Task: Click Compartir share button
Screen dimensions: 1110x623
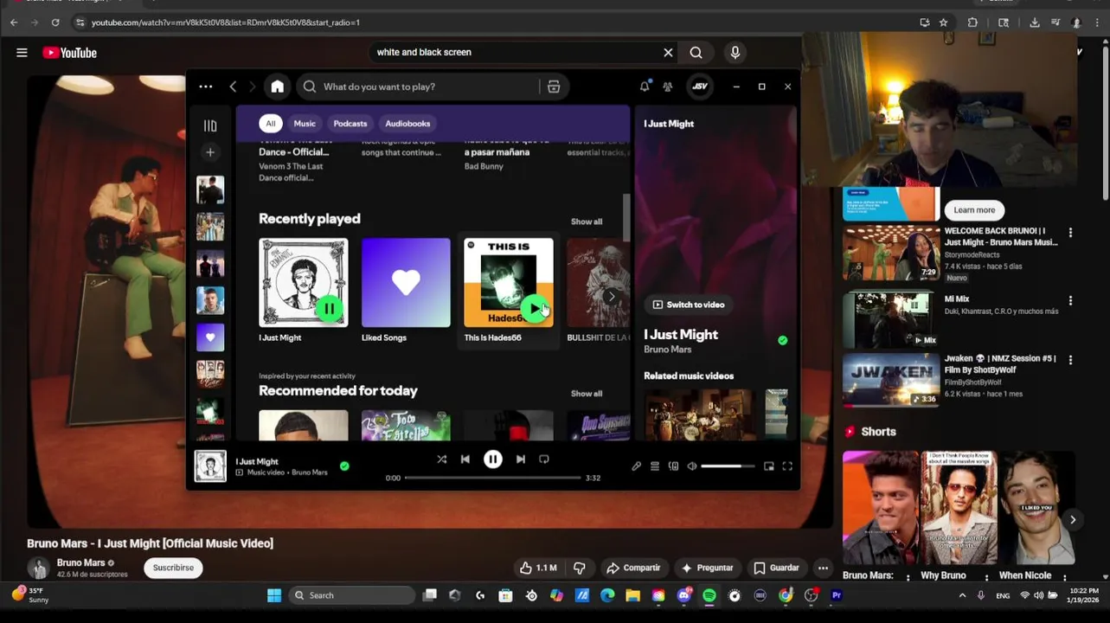Action: point(633,568)
